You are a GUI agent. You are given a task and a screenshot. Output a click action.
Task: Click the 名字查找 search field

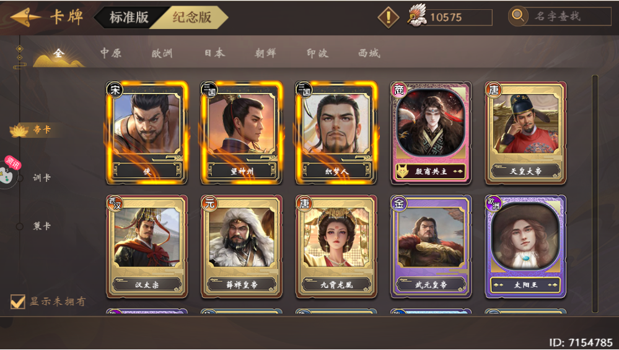click(x=568, y=17)
